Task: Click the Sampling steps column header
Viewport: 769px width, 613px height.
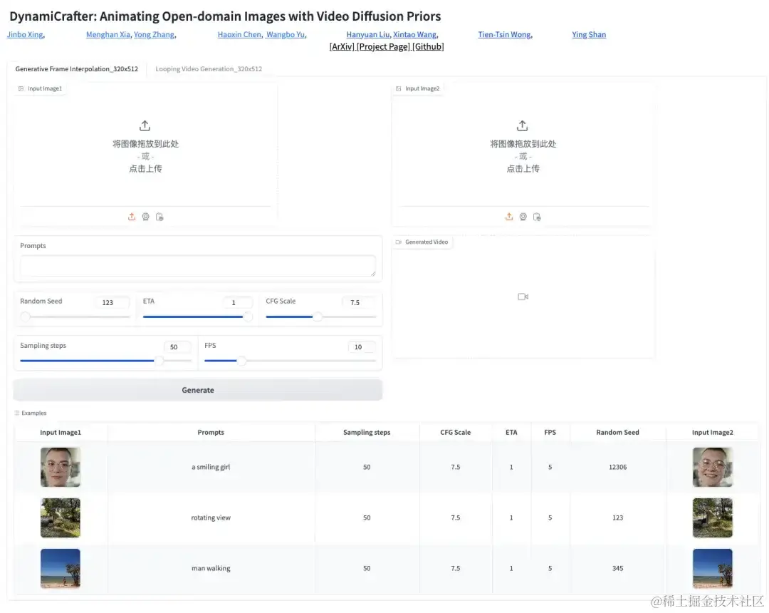Action: 367,433
